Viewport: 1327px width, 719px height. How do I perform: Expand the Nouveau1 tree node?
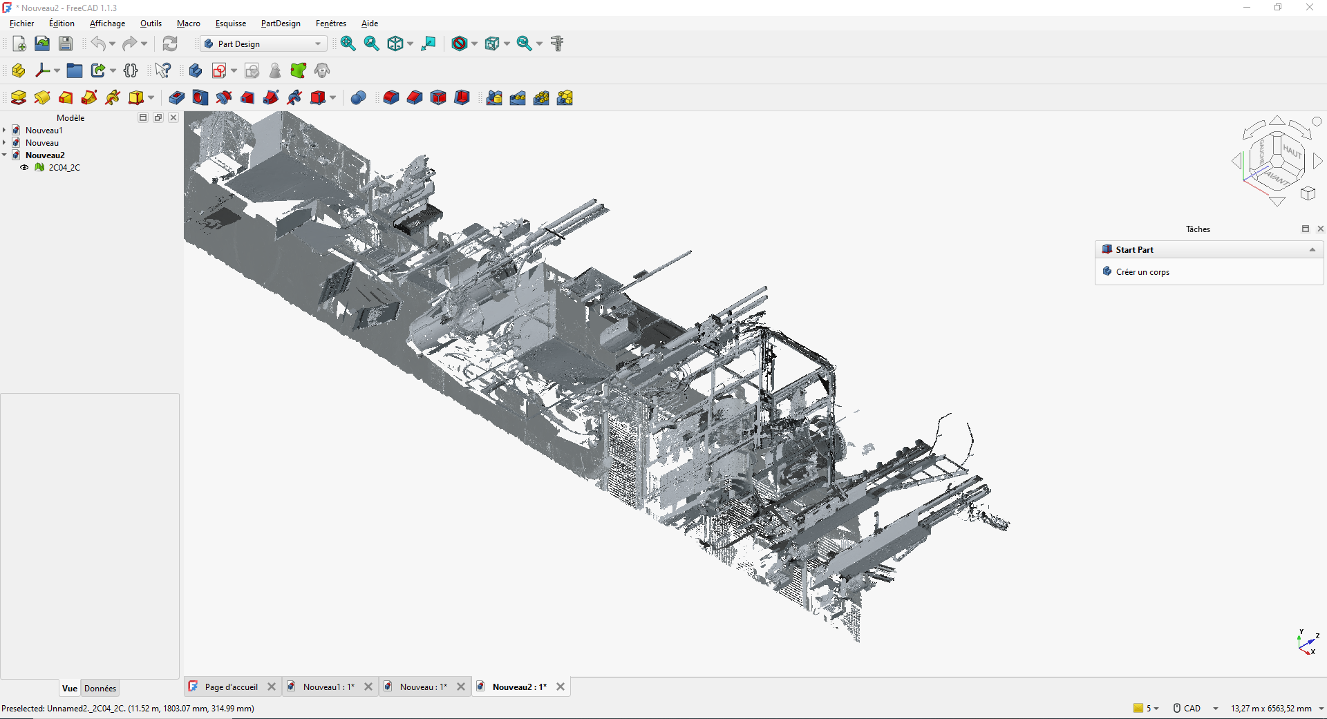coord(4,130)
